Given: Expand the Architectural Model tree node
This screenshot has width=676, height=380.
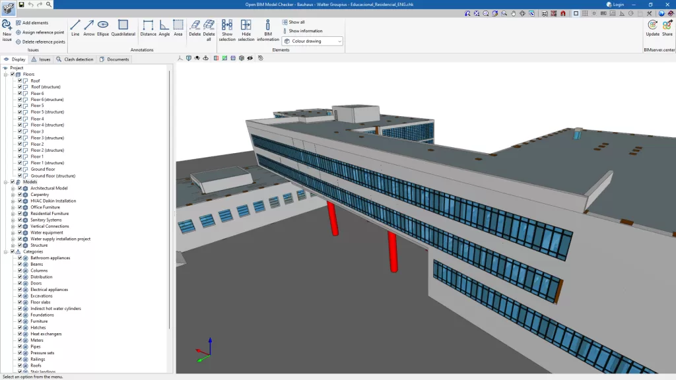Looking at the screenshot, I should pos(13,188).
